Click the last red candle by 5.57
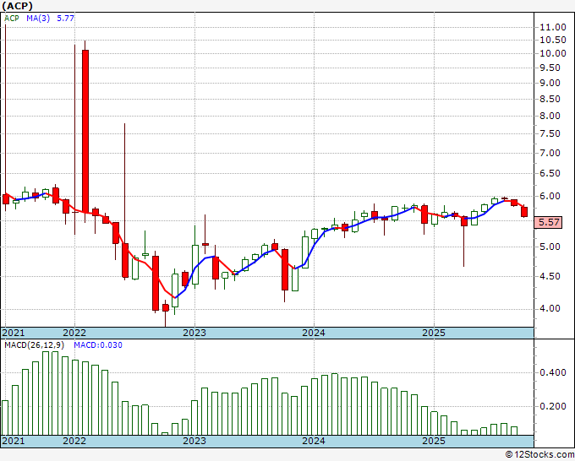This screenshot has height=461, width=575. [524, 212]
